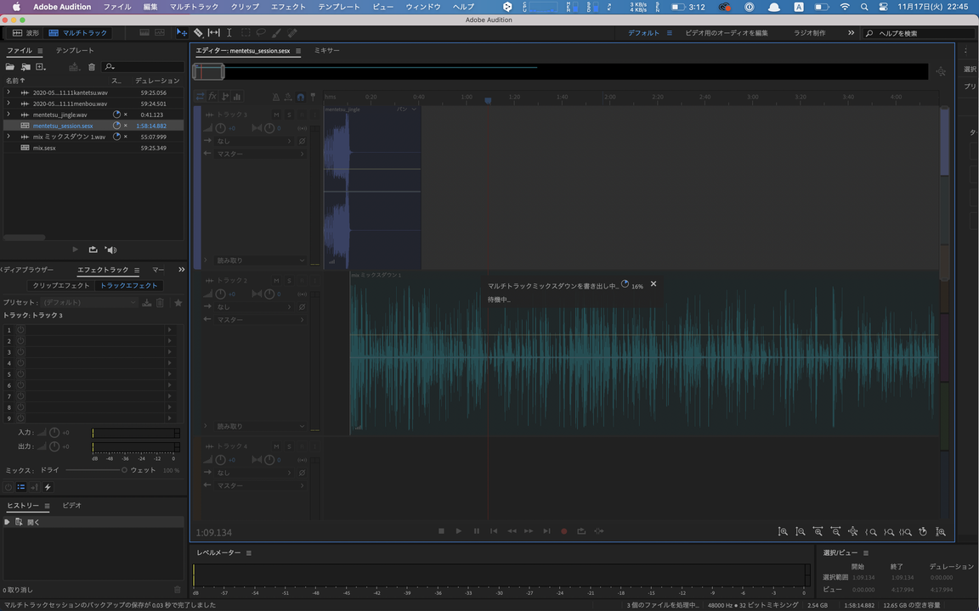Viewport: 979px width, 611px height.
Task: Click Zoom In Time icon
Action: (818, 532)
